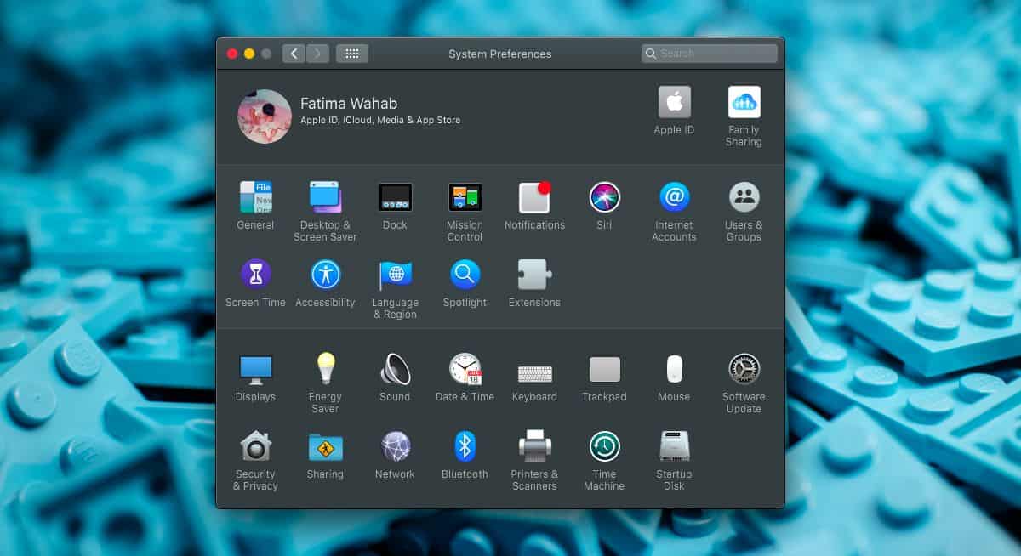Click the Fatima Wahab account name
This screenshot has height=556, width=1021.
point(349,104)
